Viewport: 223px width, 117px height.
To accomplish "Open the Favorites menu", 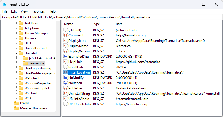I will point(38,11).
